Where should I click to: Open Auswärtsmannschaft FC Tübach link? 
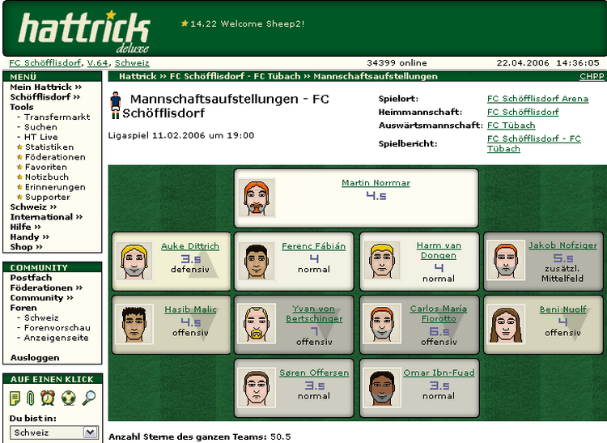[511, 125]
